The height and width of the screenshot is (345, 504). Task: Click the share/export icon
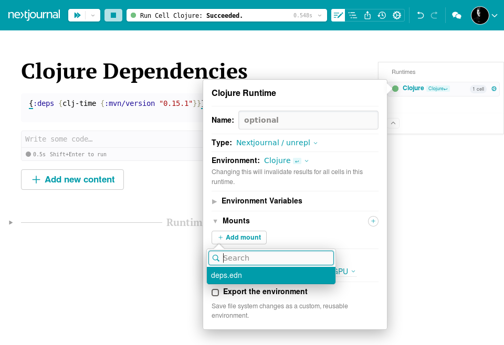pos(367,15)
